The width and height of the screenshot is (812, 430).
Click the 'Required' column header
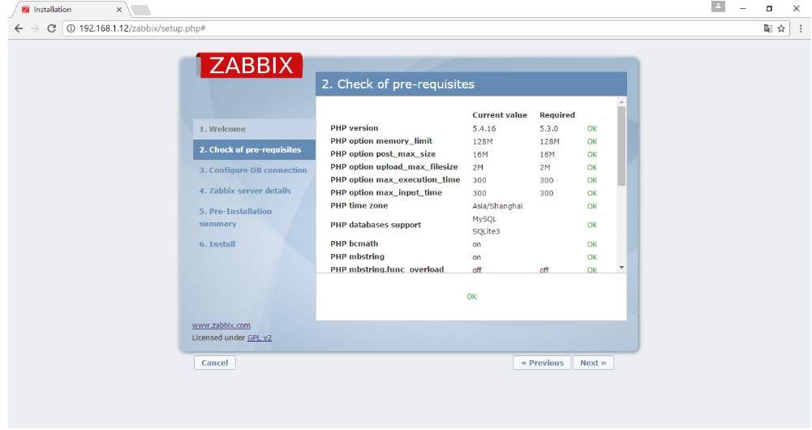point(557,115)
